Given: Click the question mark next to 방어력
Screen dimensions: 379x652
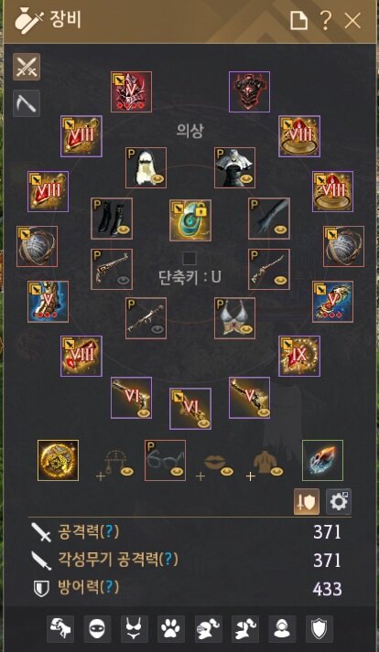Looking at the screenshot, I should click(109, 587).
